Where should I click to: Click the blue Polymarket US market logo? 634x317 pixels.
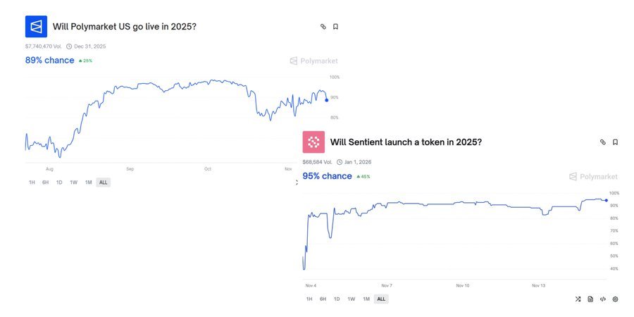36,27
